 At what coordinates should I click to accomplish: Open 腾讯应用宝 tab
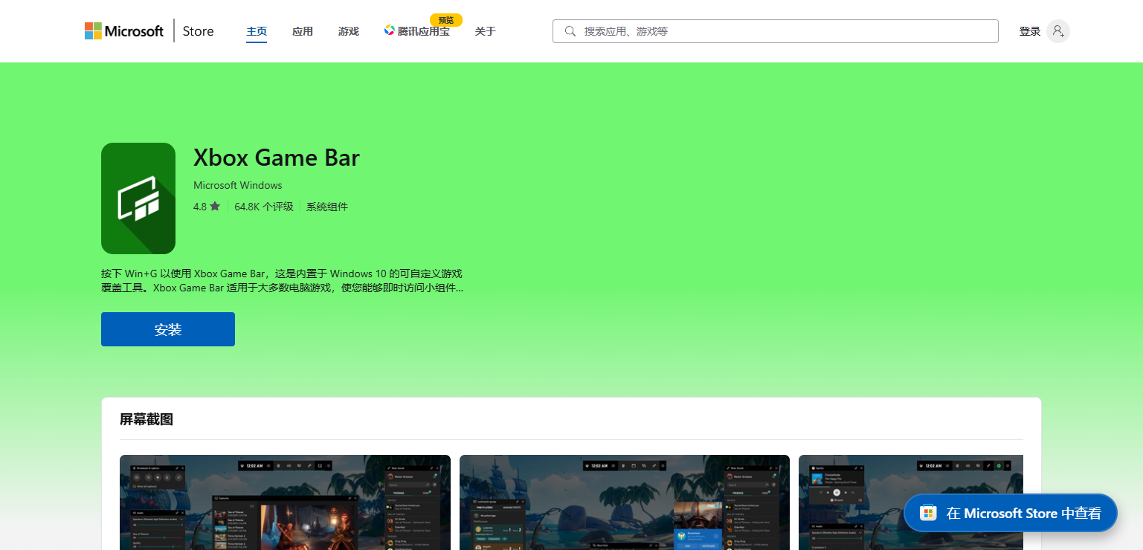point(417,31)
